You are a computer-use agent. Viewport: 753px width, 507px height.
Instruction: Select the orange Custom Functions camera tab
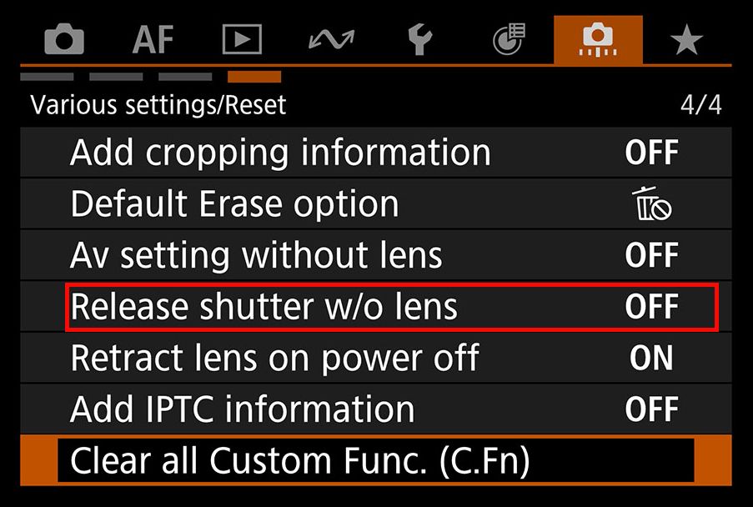click(598, 39)
